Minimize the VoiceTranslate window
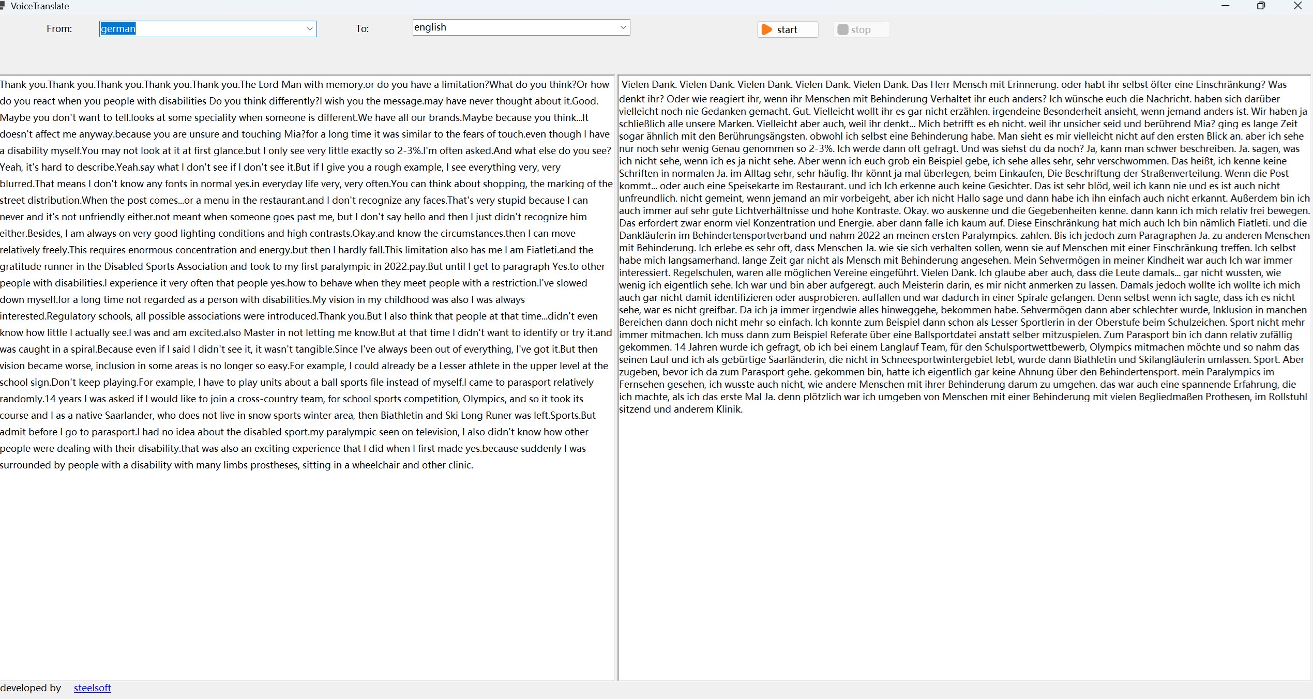Image resolution: width=1313 pixels, height=699 pixels. [x=1226, y=6]
